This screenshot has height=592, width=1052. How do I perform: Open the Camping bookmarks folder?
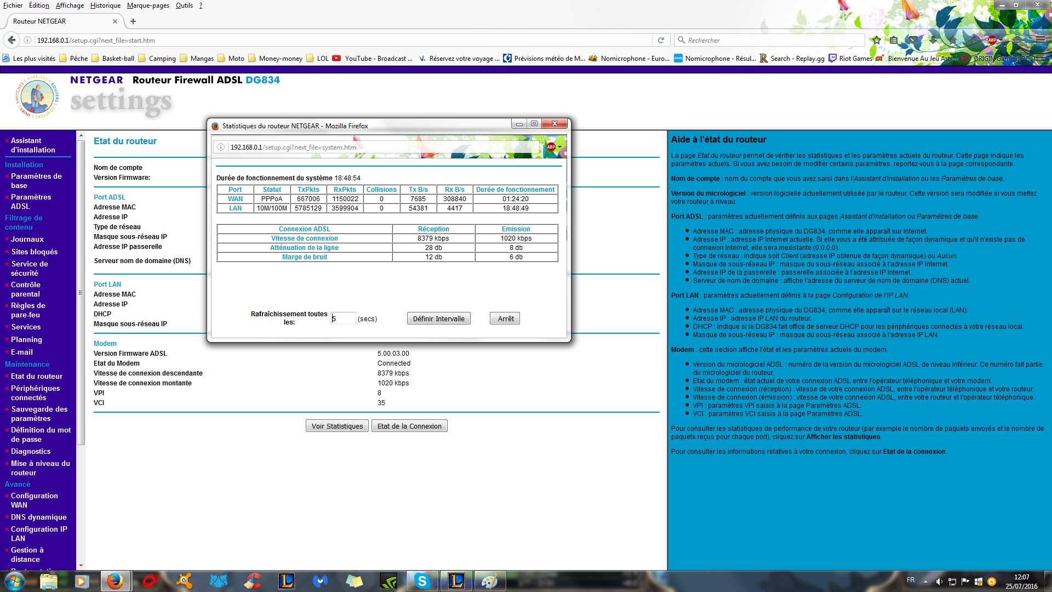(x=157, y=59)
